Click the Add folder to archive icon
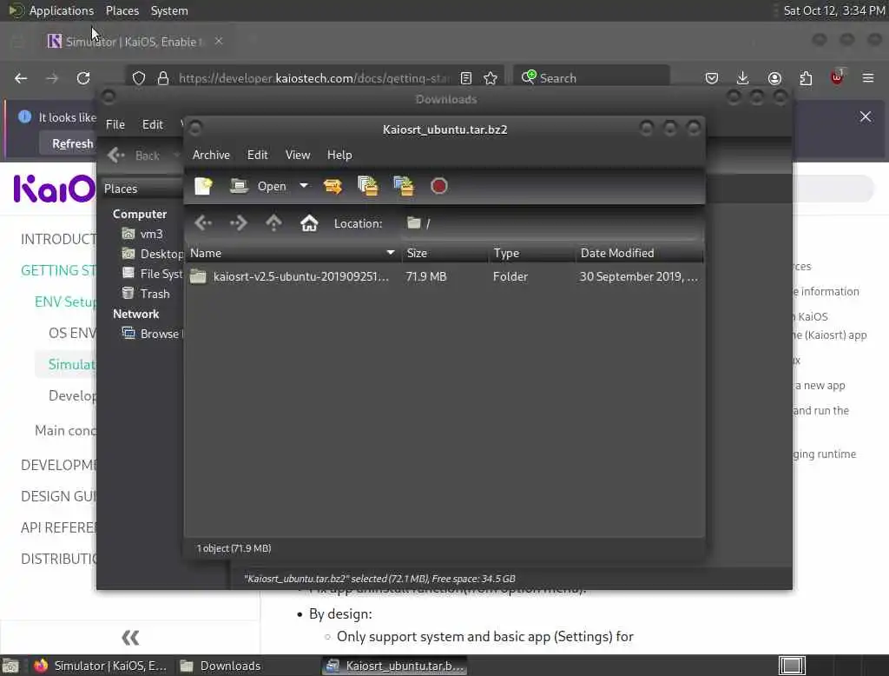Viewport: 889px width, 676px height. 403,186
